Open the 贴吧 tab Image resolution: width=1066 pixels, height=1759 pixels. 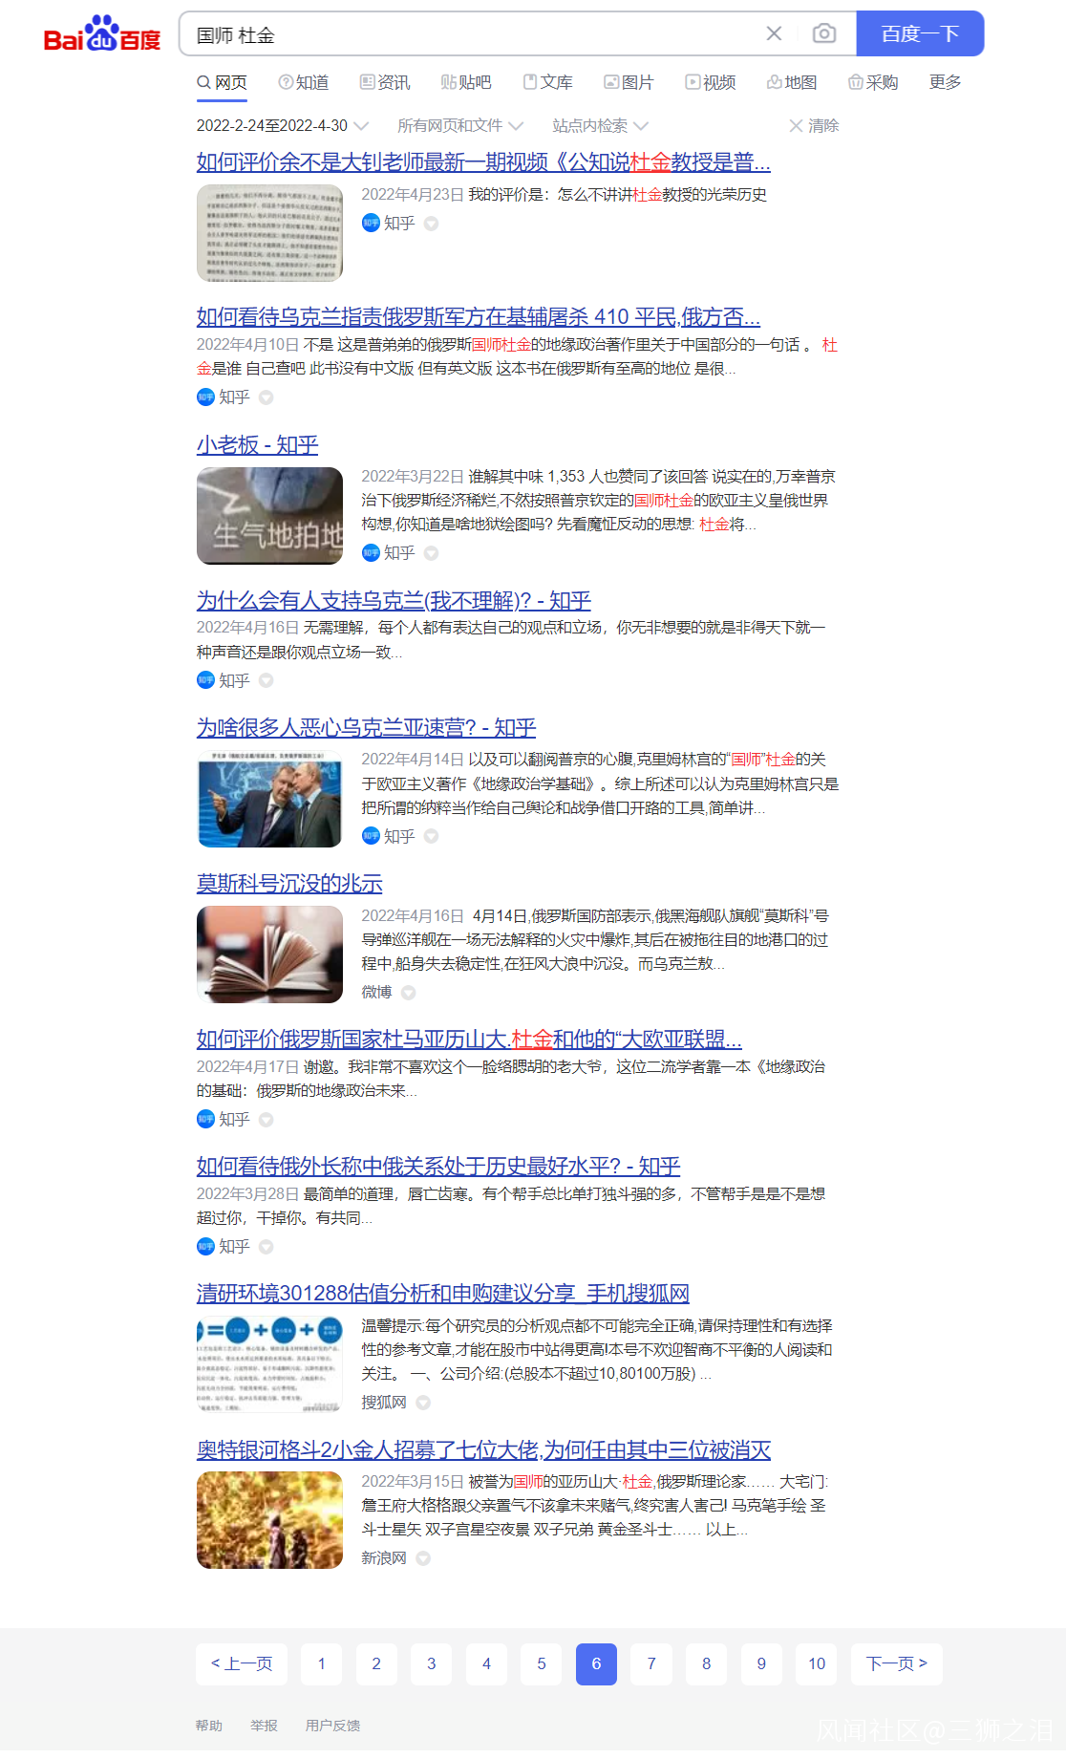point(466,83)
